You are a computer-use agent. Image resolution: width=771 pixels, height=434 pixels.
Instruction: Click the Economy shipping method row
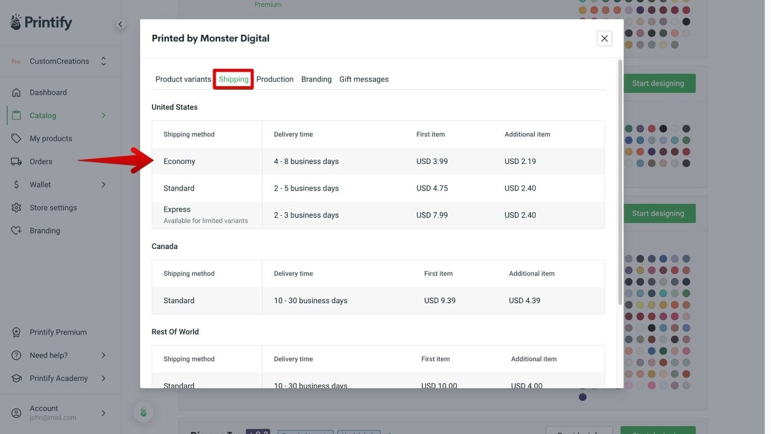[x=378, y=162]
